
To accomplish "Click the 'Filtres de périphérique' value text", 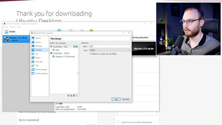I will click(82, 109).
